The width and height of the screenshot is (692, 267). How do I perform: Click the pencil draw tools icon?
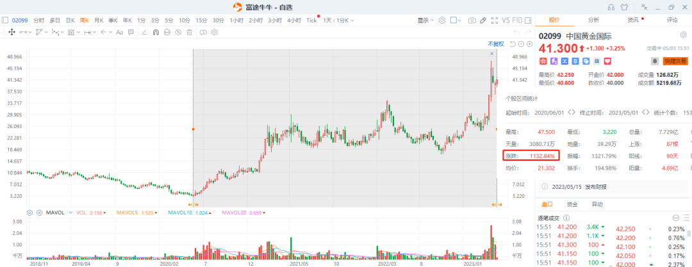tap(483, 20)
